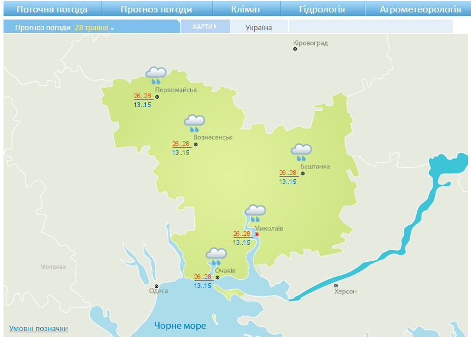Viewport: 471px width, 337px height.
Task: Open the 28 травня date dropdown
Action: pos(94,27)
